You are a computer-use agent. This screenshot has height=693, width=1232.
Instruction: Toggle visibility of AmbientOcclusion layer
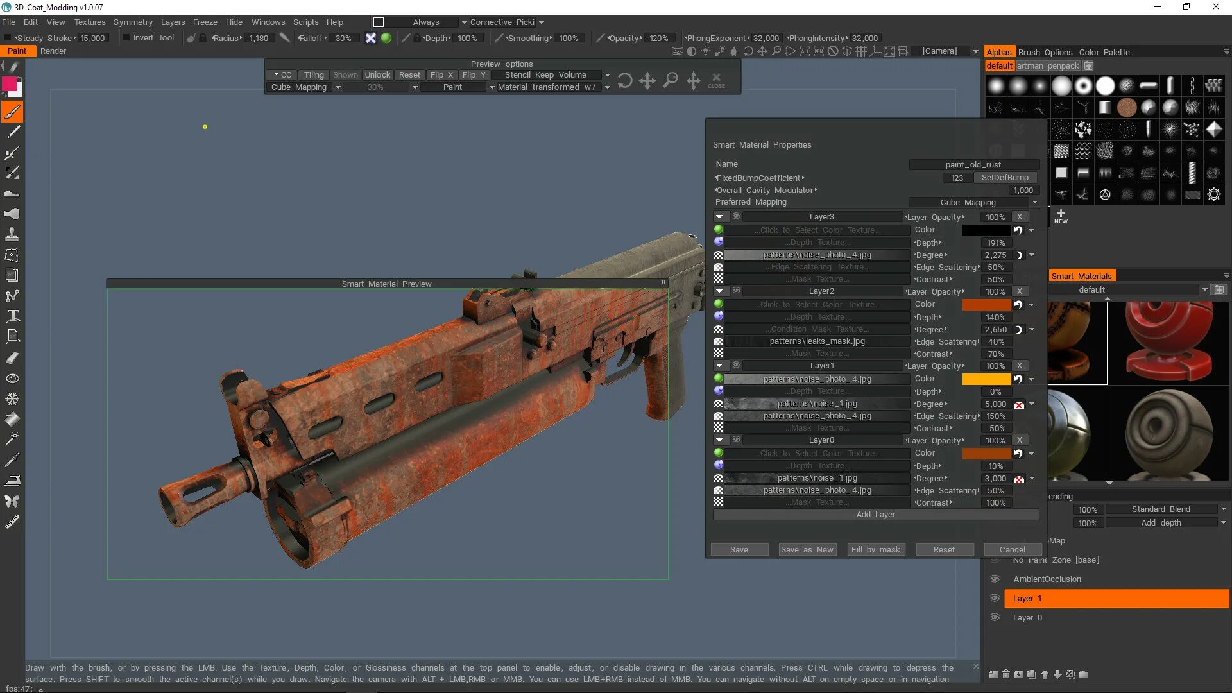pos(995,578)
